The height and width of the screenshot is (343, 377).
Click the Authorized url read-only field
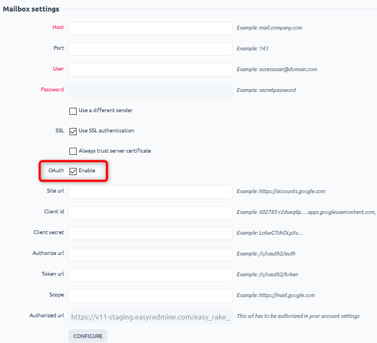coord(150,317)
